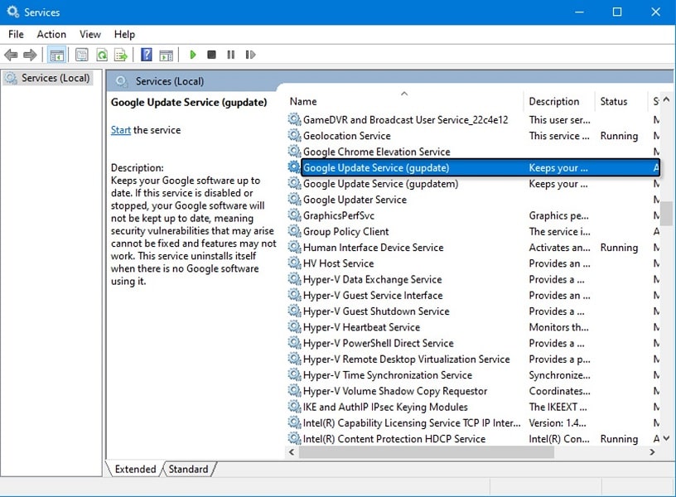
Task: Open the Help menu
Action: (124, 34)
